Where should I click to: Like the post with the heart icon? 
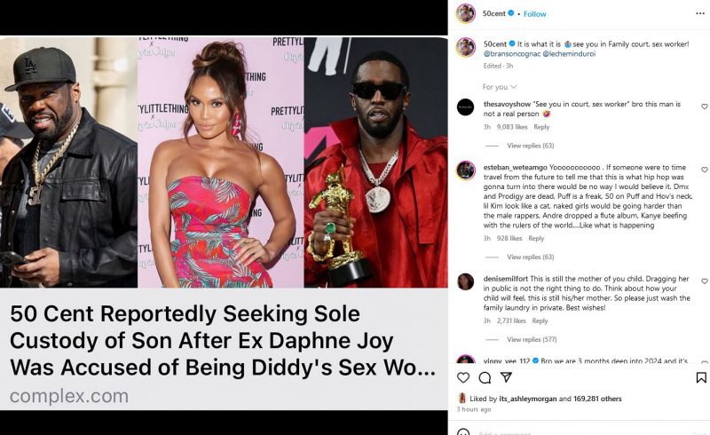(462, 377)
